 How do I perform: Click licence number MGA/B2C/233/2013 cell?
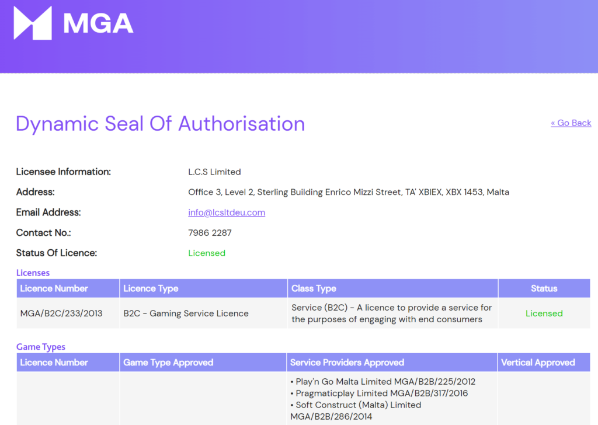[61, 313]
